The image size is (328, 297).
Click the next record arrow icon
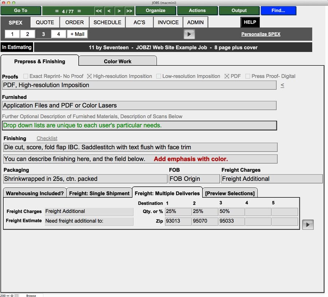click(119, 11)
